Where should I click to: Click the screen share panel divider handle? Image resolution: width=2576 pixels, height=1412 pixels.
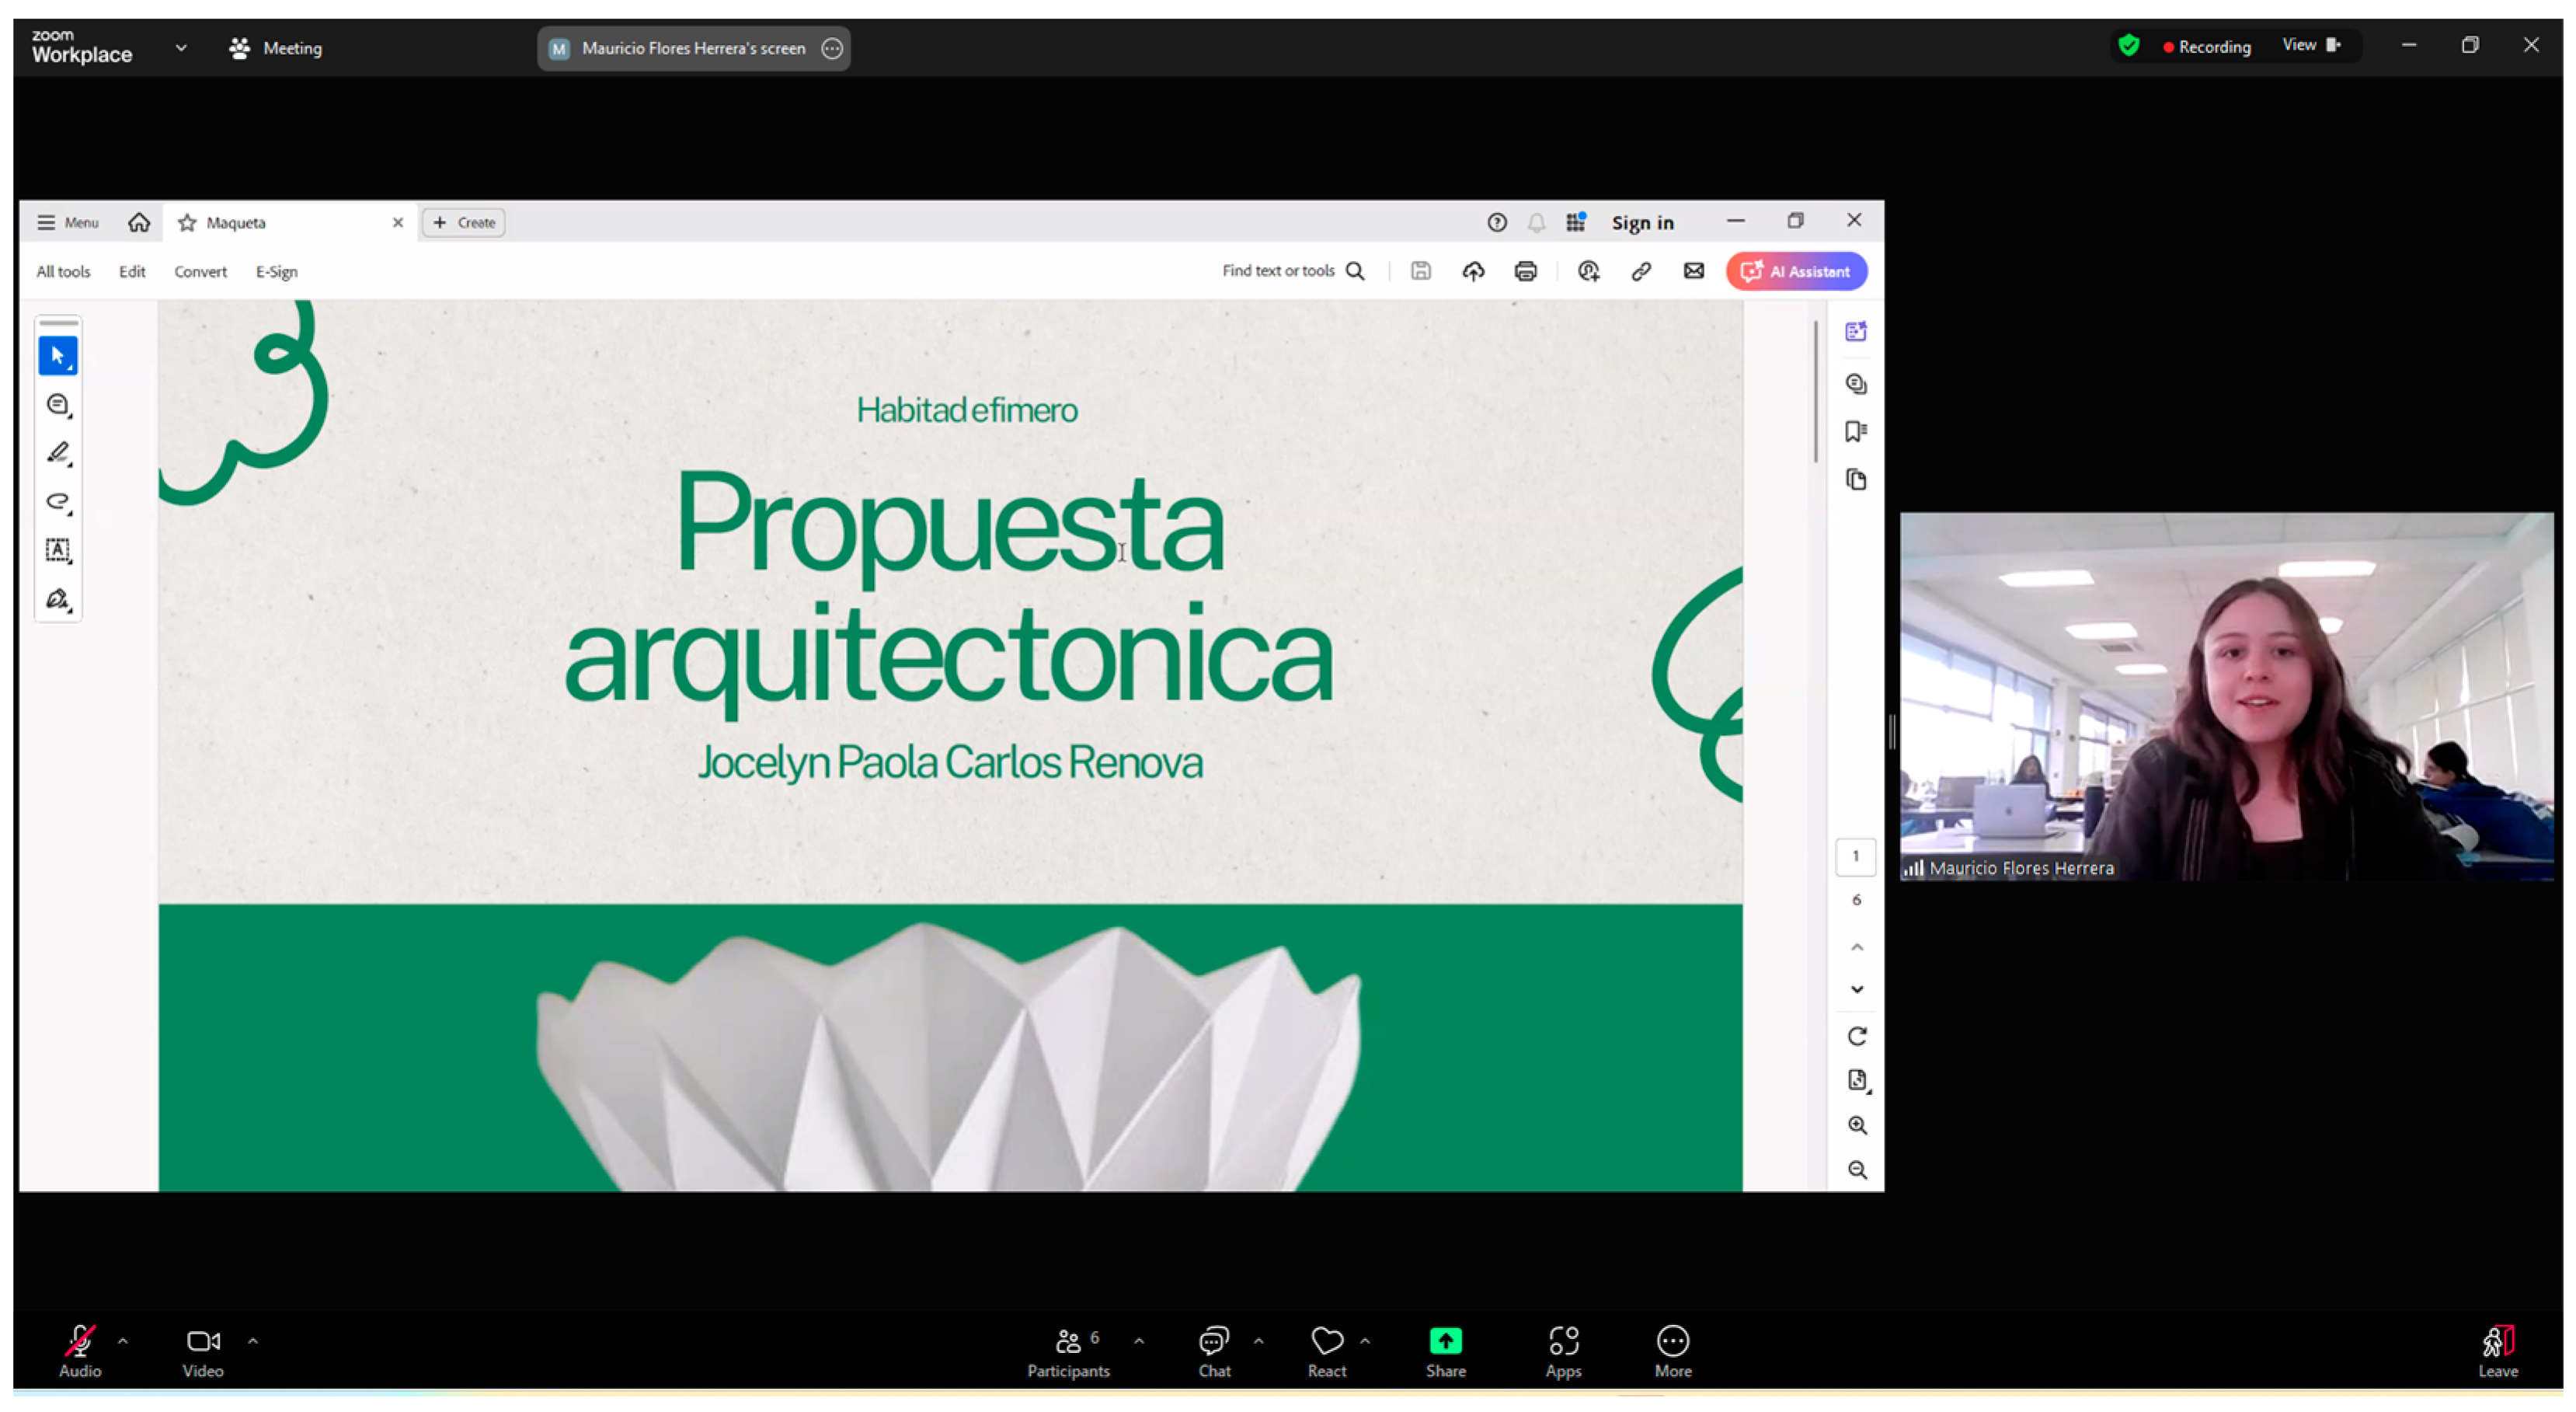coord(1892,732)
